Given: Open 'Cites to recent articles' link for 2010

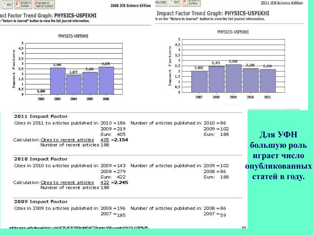Looking at the screenshot, I should pyautogui.click(x=67, y=182).
